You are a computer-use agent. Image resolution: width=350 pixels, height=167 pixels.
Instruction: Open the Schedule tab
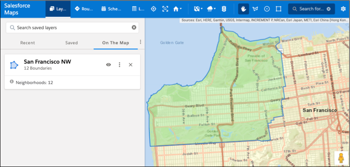pos(111,9)
